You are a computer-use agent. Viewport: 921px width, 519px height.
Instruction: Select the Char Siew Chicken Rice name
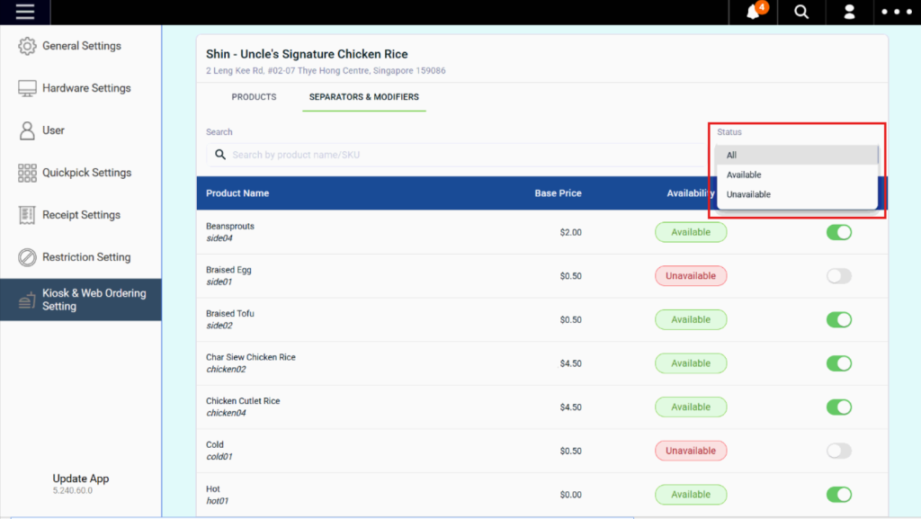[x=251, y=357]
